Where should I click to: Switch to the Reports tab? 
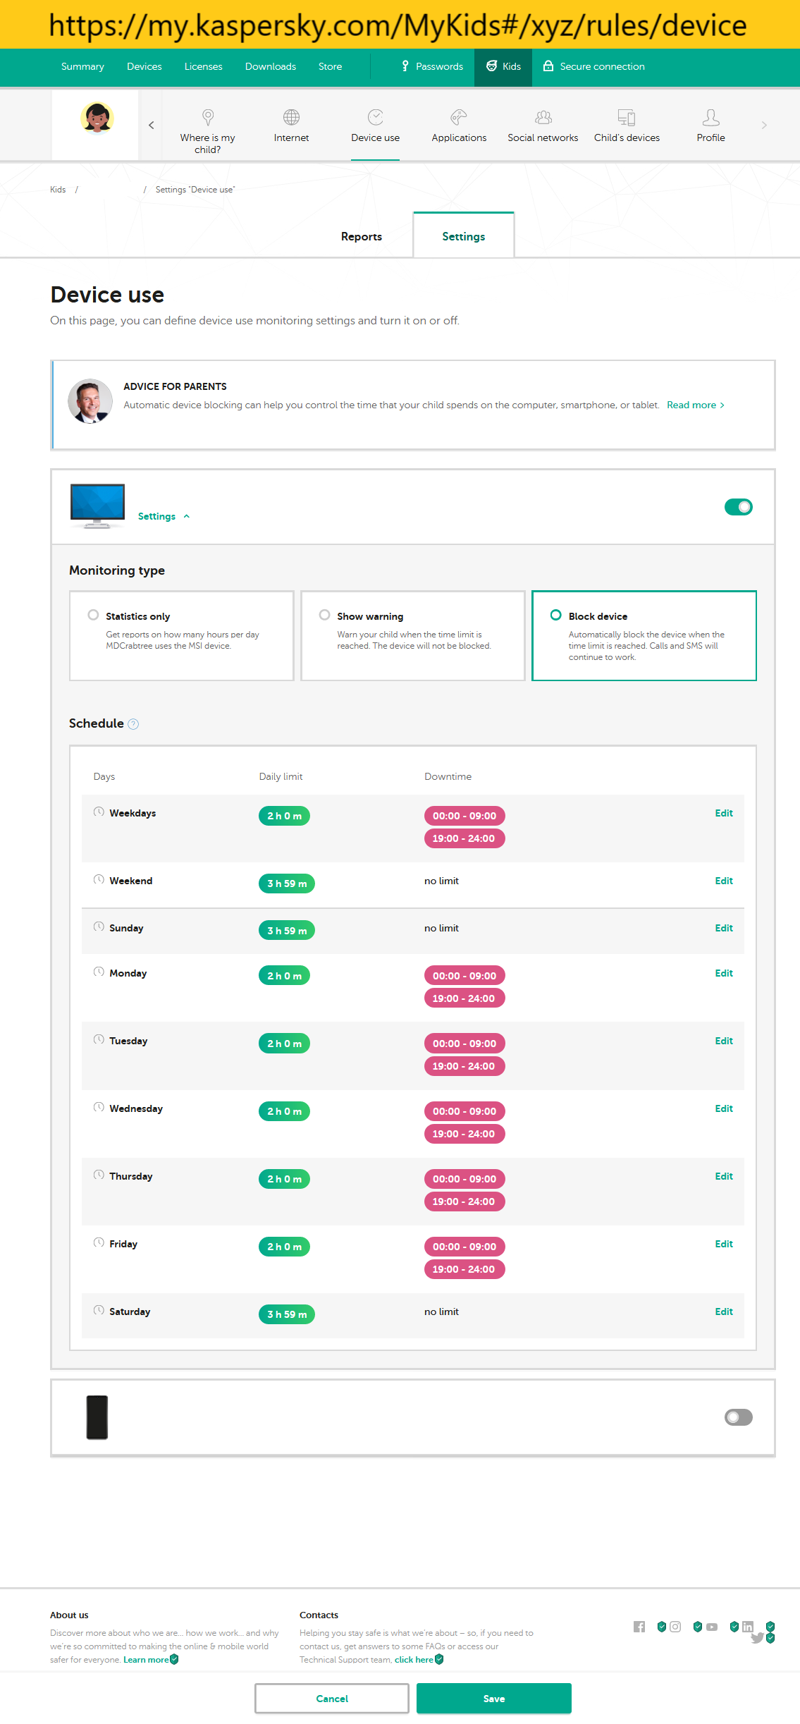(x=362, y=237)
